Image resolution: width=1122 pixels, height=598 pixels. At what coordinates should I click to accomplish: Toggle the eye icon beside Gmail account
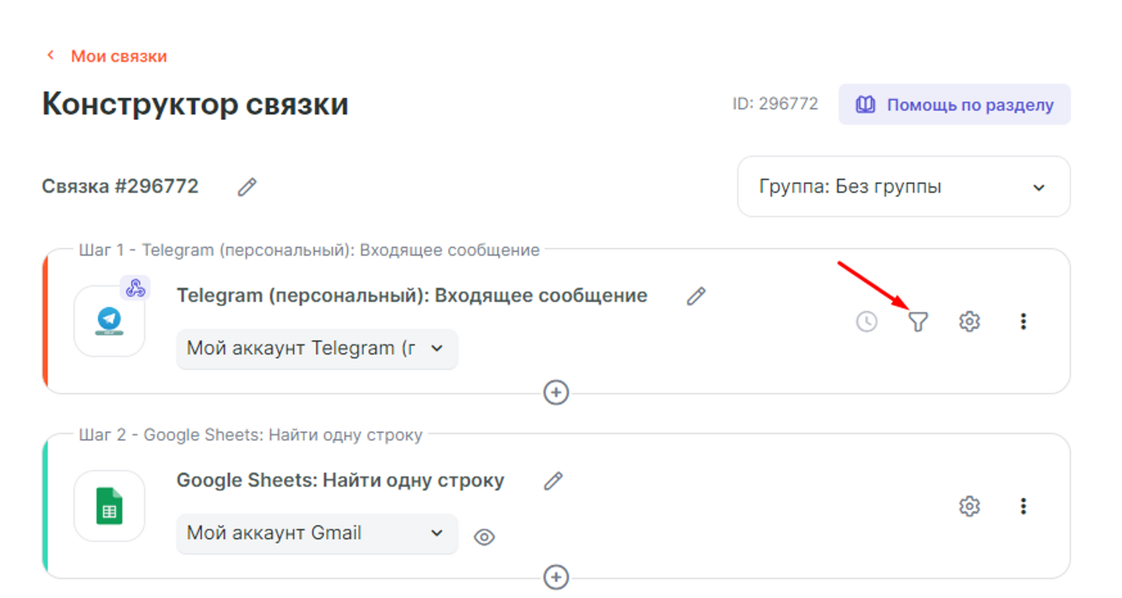(484, 537)
